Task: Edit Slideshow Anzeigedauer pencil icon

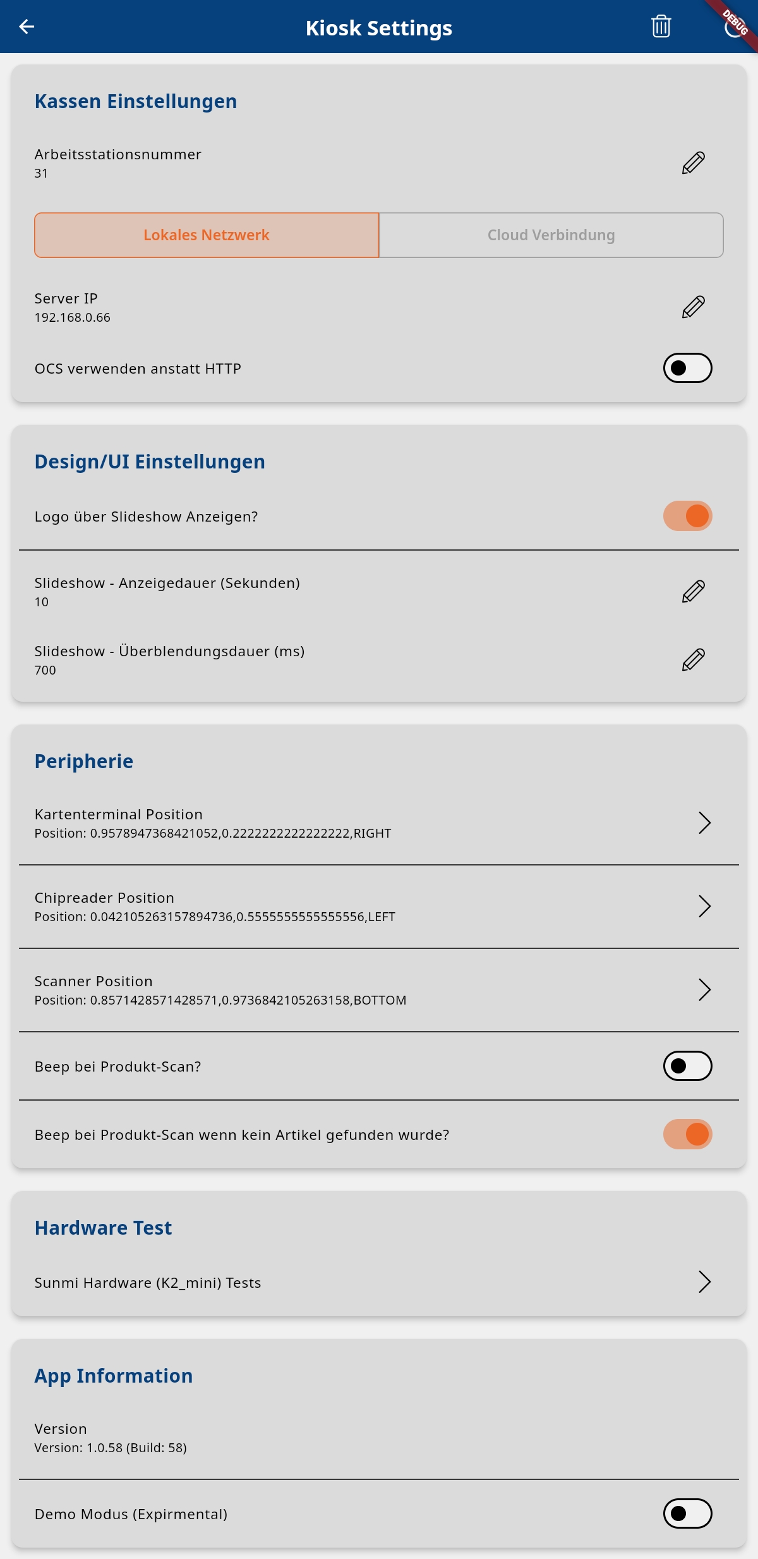Action: coord(693,592)
